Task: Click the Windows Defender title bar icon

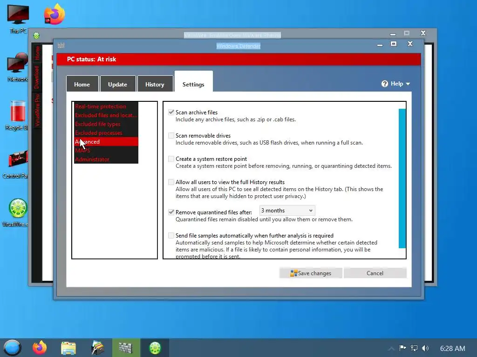Action: [61, 45]
